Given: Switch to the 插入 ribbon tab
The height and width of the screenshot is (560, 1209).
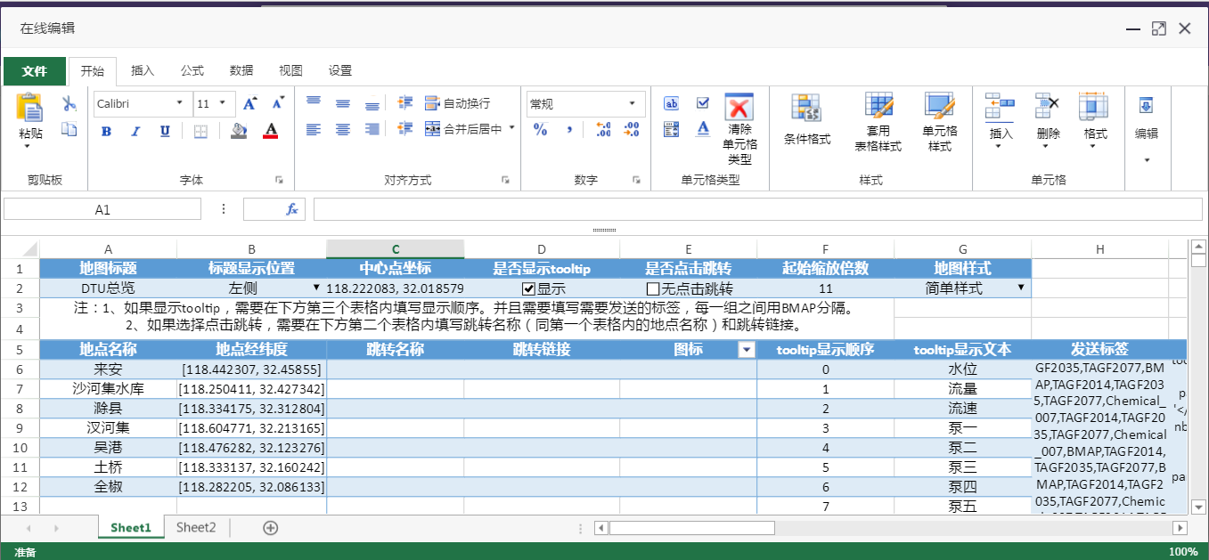Looking at the screenshot, I should click(x=143, y=71).
